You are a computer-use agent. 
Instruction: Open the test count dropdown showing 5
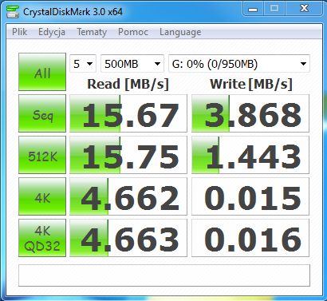(x=83, y=64)
